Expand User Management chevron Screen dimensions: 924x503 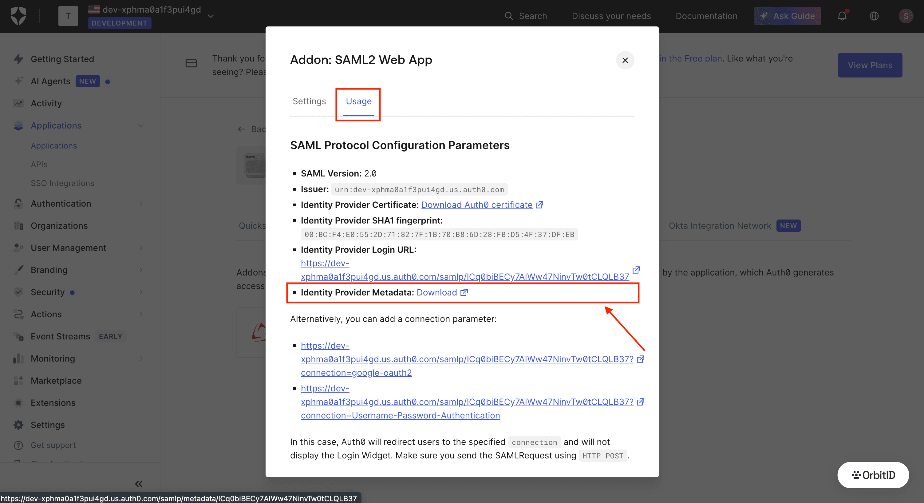(x=140, y=248)
